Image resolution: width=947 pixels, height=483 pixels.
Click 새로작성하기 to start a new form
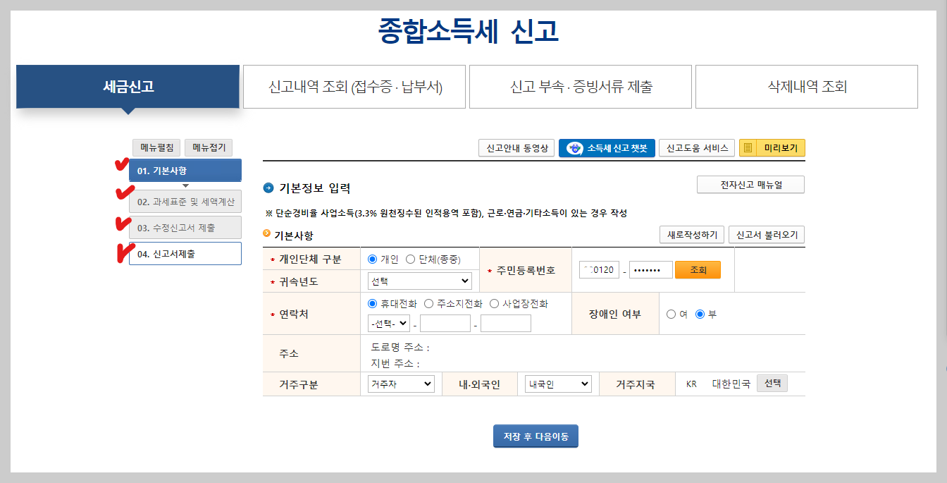tap(691, 233)
